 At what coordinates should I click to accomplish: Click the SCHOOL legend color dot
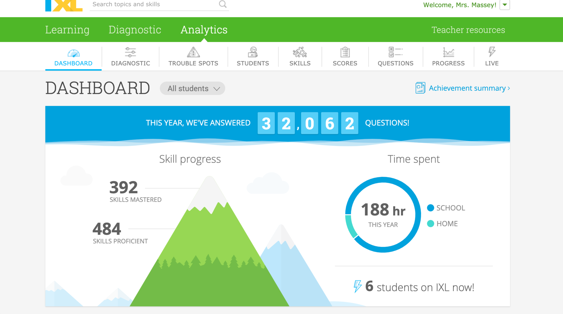pos(430,208)
